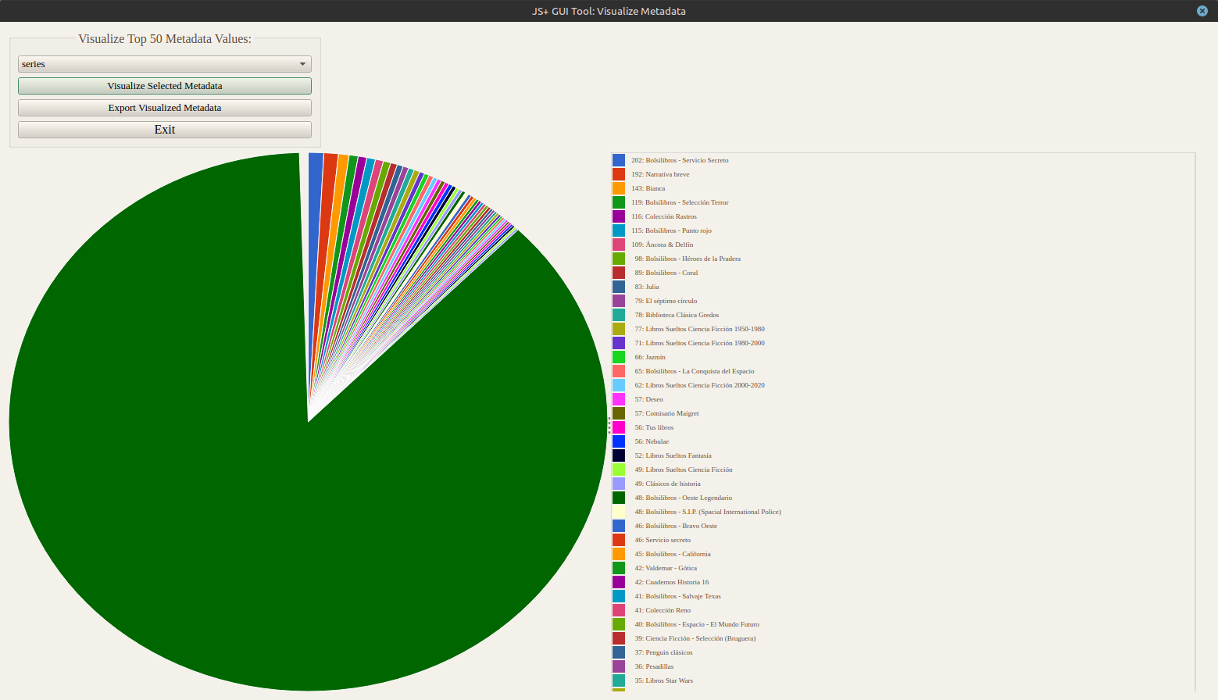Screen dimensions: 1218x700
Task: Click Visualize Selected Metadata button
Action: coord(165,86)
